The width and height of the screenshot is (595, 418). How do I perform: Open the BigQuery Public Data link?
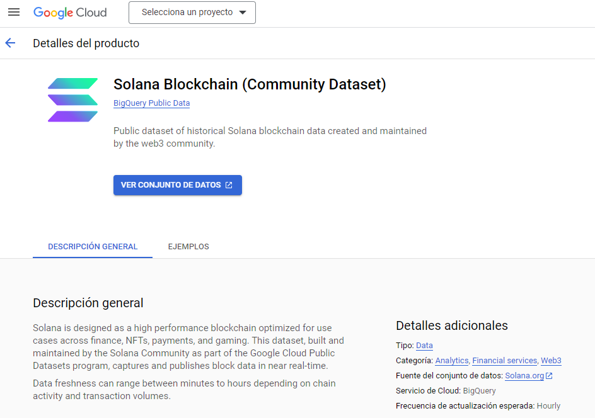(151, 103)
